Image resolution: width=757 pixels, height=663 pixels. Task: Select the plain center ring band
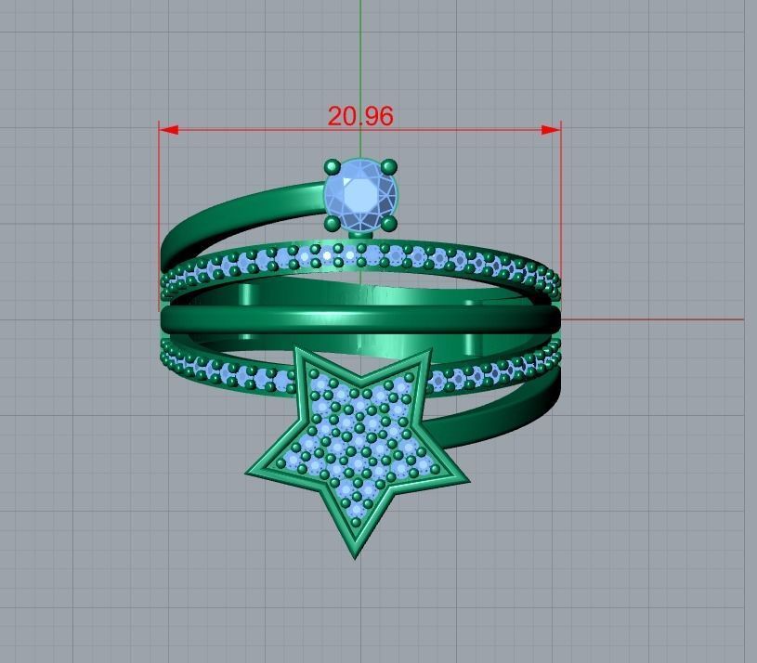coord(360,318)
